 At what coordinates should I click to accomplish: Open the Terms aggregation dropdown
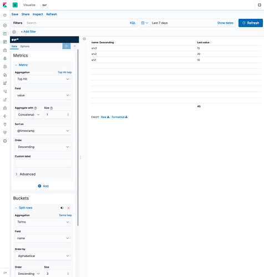pyautogui.click(x=43, y=222)
